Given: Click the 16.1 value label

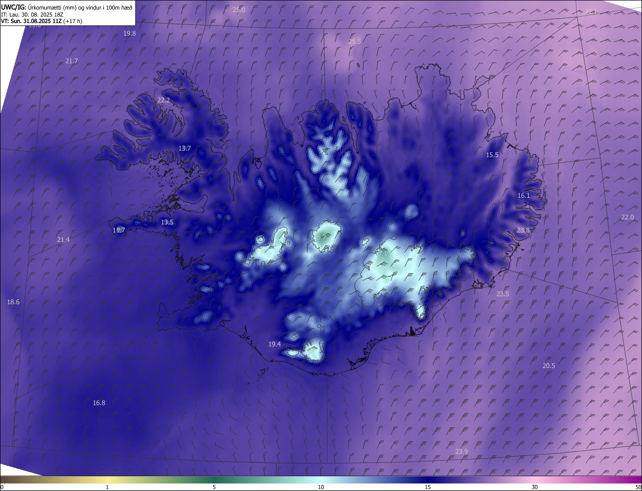Looking at the screenshot, I should click(524, 195).
